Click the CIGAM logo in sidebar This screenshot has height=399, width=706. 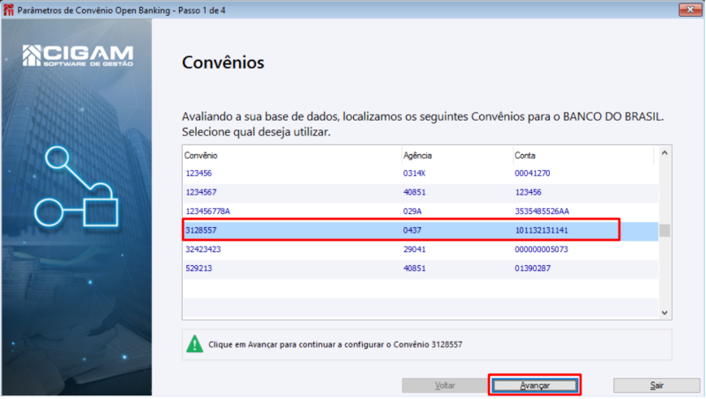click(x=78, y=55)
